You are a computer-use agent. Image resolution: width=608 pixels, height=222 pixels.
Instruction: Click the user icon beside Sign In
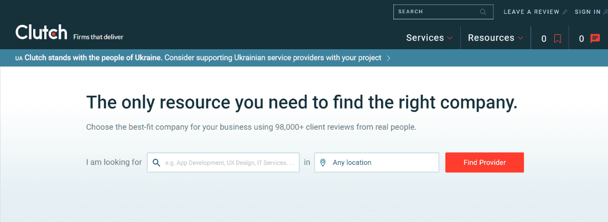tap(605, 12)
